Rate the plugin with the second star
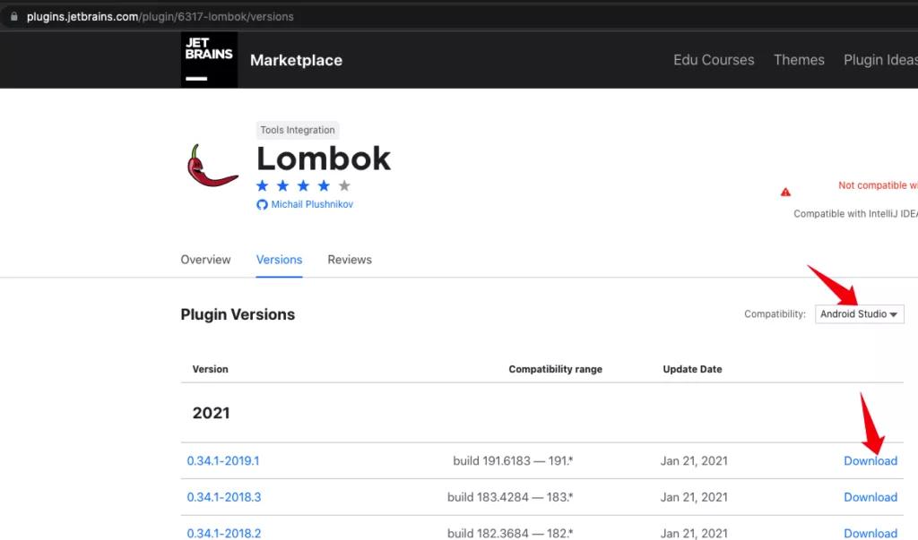The image size is (918, 540). [282, 185]
